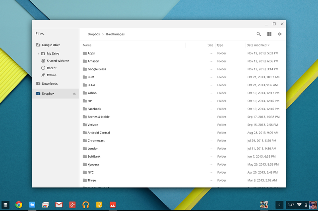Click the Barnes & Noble folder name

point(99,117)
